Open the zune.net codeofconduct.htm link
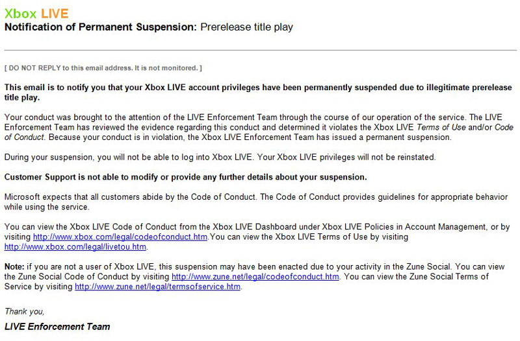This screenshot has width=520, height=341. 255,277
